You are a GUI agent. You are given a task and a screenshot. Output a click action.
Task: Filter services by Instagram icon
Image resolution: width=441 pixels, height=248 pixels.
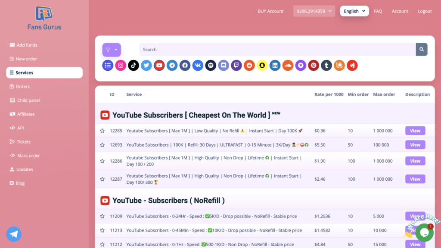pos(121,66)
